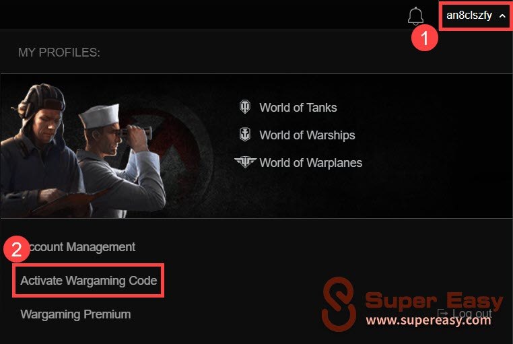This screenshot has height=344, width=513.
Task: Click the red circle marked 2
Action: (17, 249)
